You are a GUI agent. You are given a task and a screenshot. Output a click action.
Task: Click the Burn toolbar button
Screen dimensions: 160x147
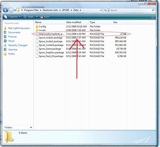(45, 17)
